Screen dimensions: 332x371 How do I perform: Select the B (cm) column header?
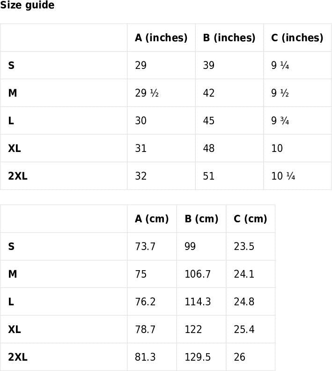tap(201, 219)
